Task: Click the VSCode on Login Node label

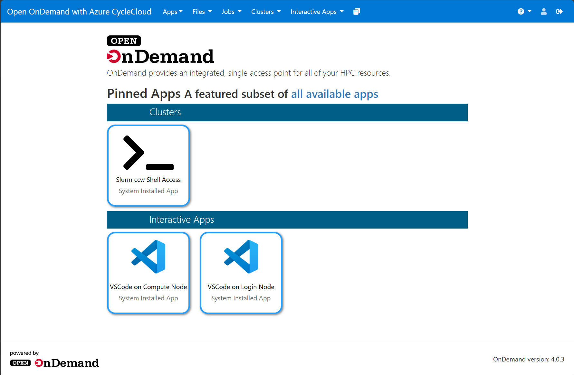Action: [241, 287]
